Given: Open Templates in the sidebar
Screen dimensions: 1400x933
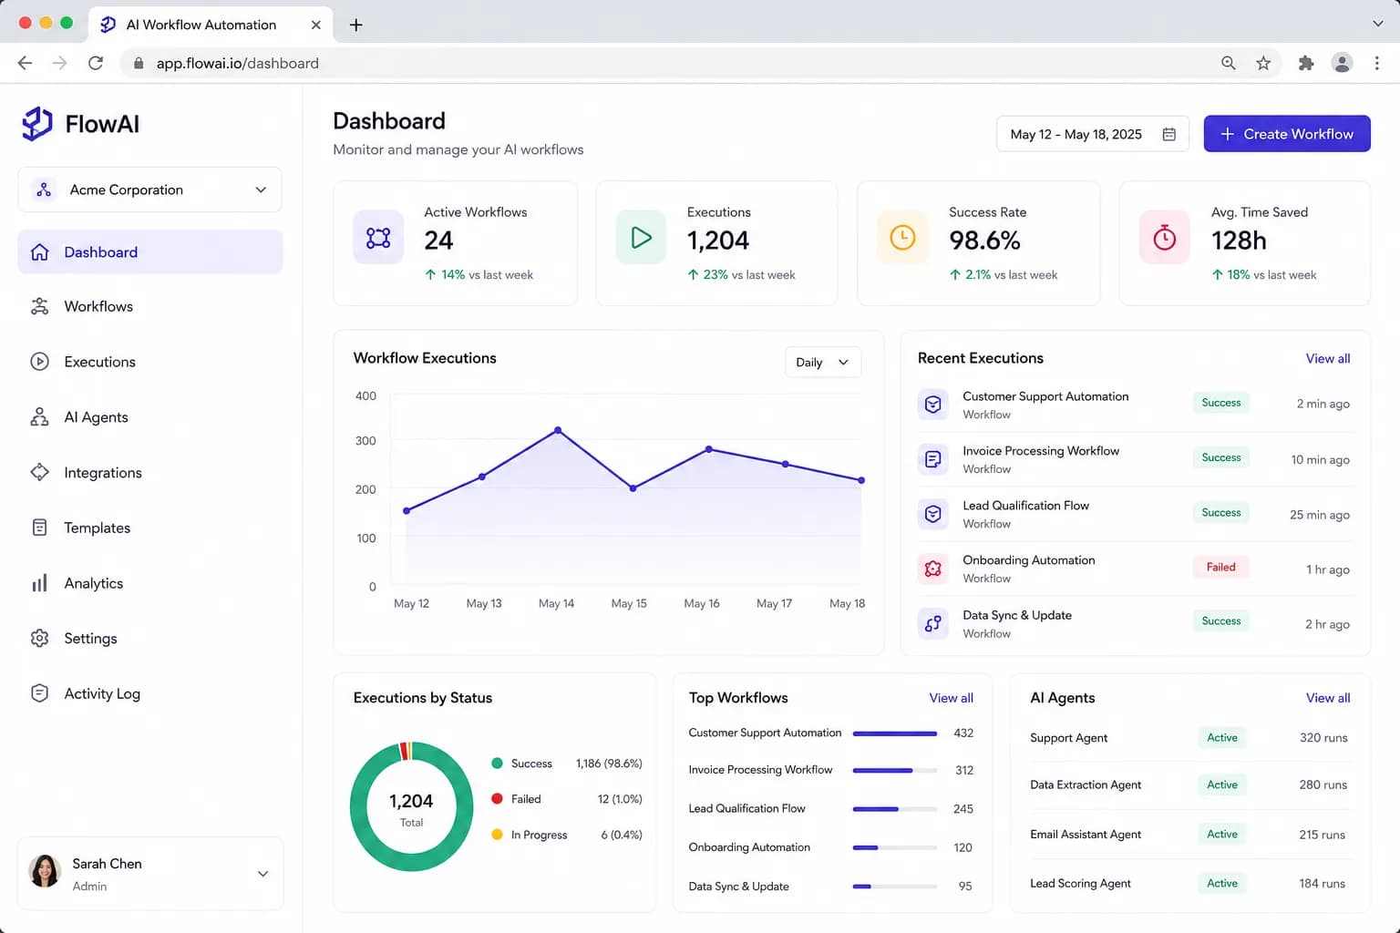Looking at the screenshot, I should [149, 528].
